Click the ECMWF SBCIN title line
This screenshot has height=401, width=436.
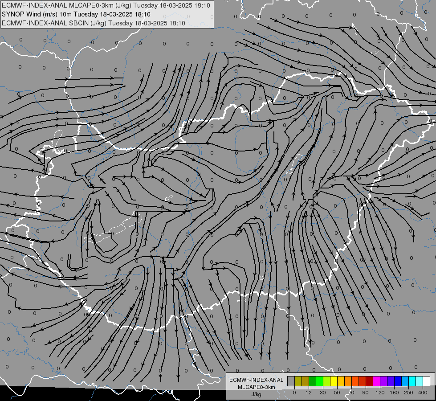94,23
